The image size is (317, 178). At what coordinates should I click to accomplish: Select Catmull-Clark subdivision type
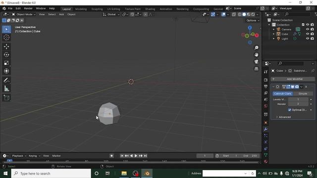click(x=282, y=93)
